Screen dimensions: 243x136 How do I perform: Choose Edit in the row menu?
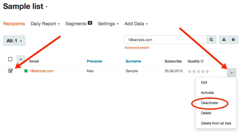204,82
